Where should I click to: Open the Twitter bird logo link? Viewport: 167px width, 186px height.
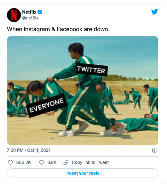pos(155,12)
